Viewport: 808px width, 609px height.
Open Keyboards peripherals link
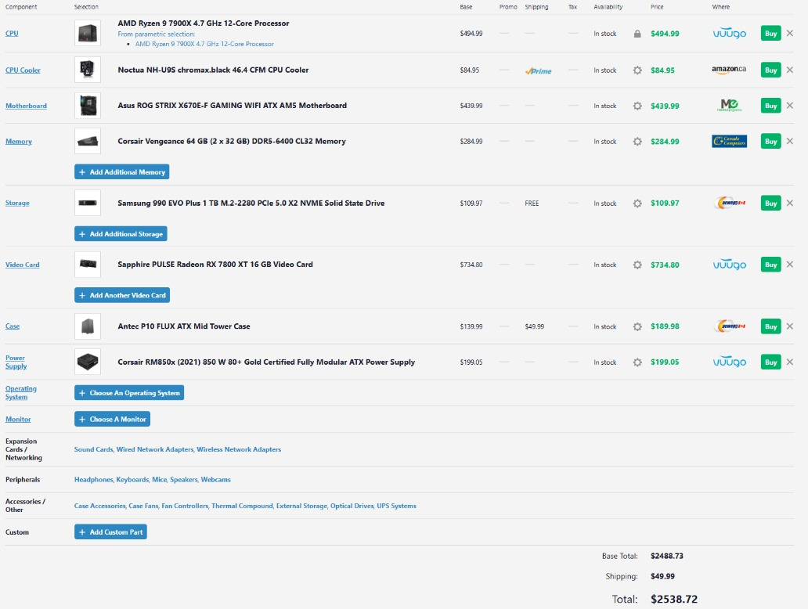pos(132,479)
